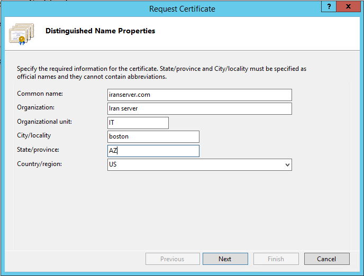Click the Distinguished Name Properties heading
Image resolution: width=364 pixels, height=276 pixels.
[101, 31]
